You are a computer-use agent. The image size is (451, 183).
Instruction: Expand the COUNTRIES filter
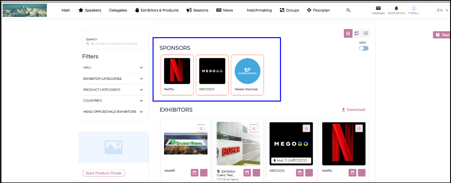[113, 101]
